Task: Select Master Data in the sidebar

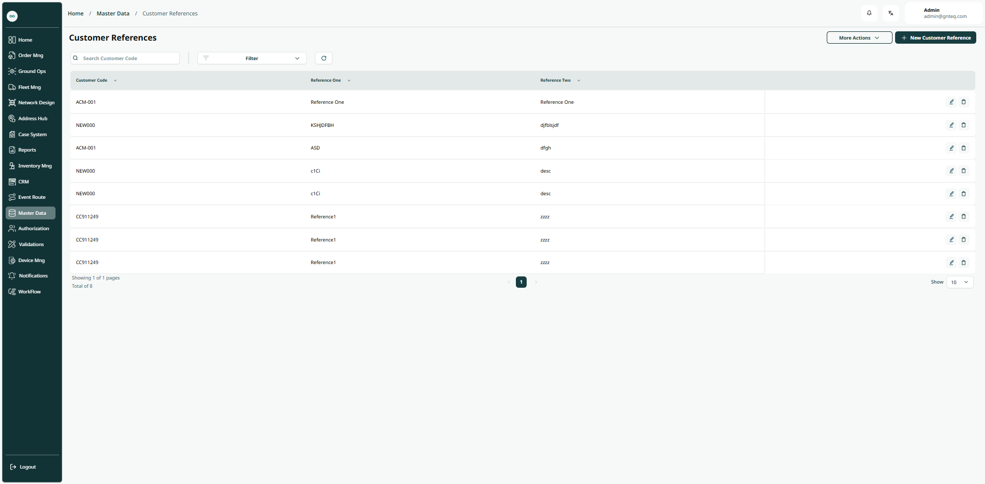Action: click(x=30, y=213)
